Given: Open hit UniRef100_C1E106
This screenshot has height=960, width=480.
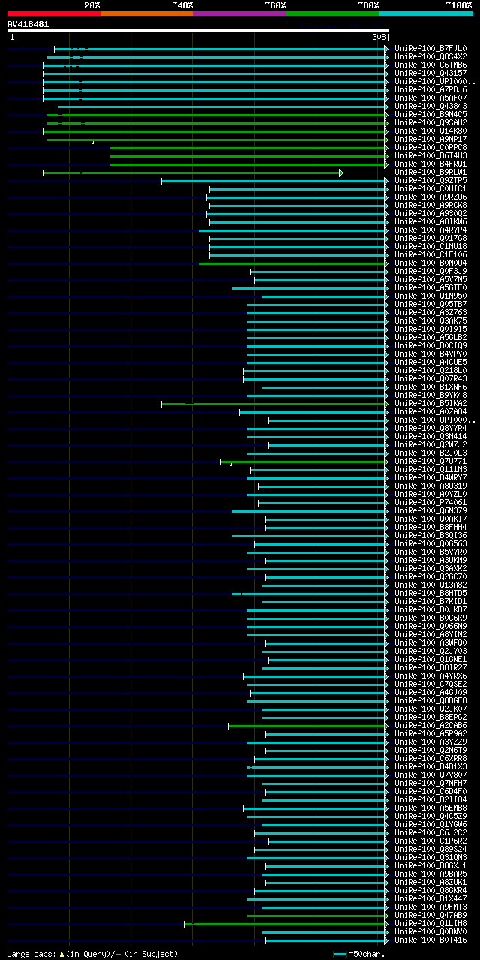Looking at the screenshot, I should coord(430,255).
